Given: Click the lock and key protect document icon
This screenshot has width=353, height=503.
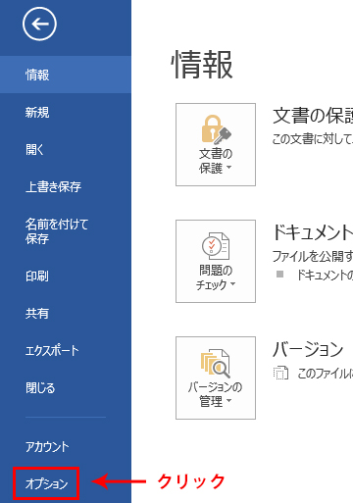Looking at the screenshot, I should click(216, 129).
